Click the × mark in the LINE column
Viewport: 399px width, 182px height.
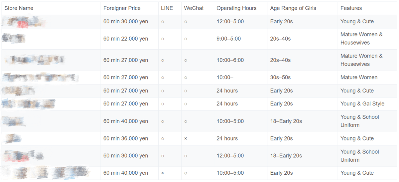coord(163,173)
